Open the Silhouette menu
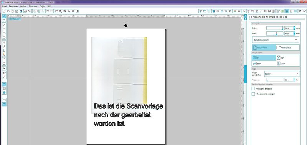The width and height of the screenshot is (307, 145). (33, 7)
